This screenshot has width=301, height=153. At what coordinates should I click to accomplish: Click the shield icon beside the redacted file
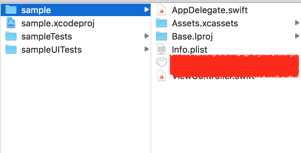click(x=161, y=62)
